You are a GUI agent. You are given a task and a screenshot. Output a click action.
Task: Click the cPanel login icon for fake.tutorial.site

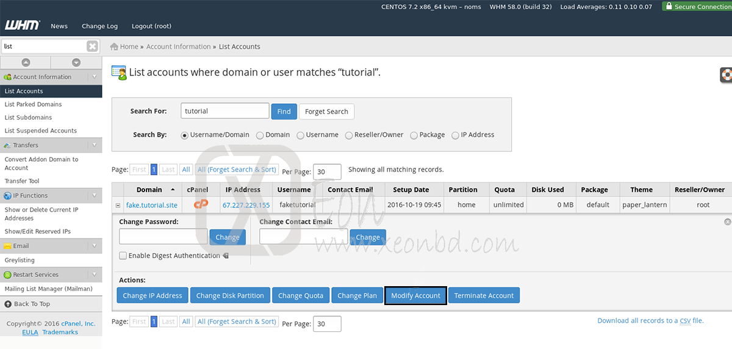click(x=201, y=204)
